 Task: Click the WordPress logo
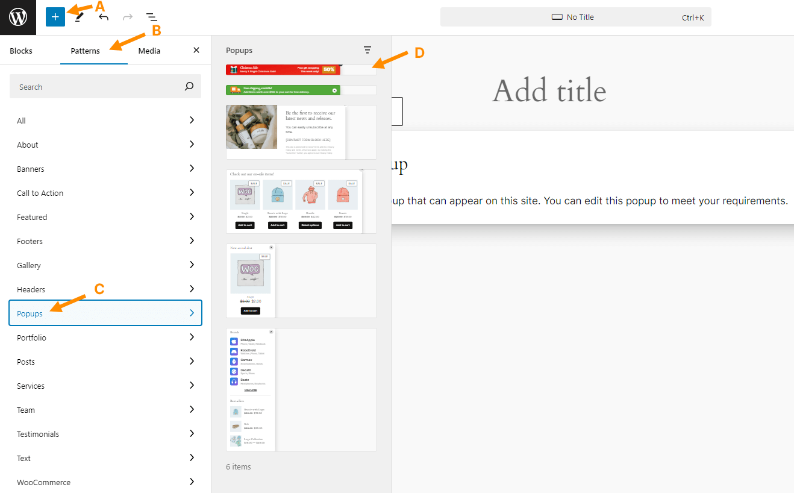(x=17, y=17)
